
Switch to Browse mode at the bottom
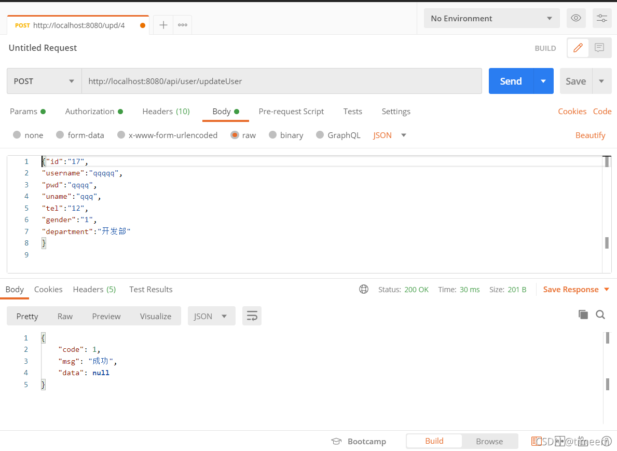pos(489,441)
